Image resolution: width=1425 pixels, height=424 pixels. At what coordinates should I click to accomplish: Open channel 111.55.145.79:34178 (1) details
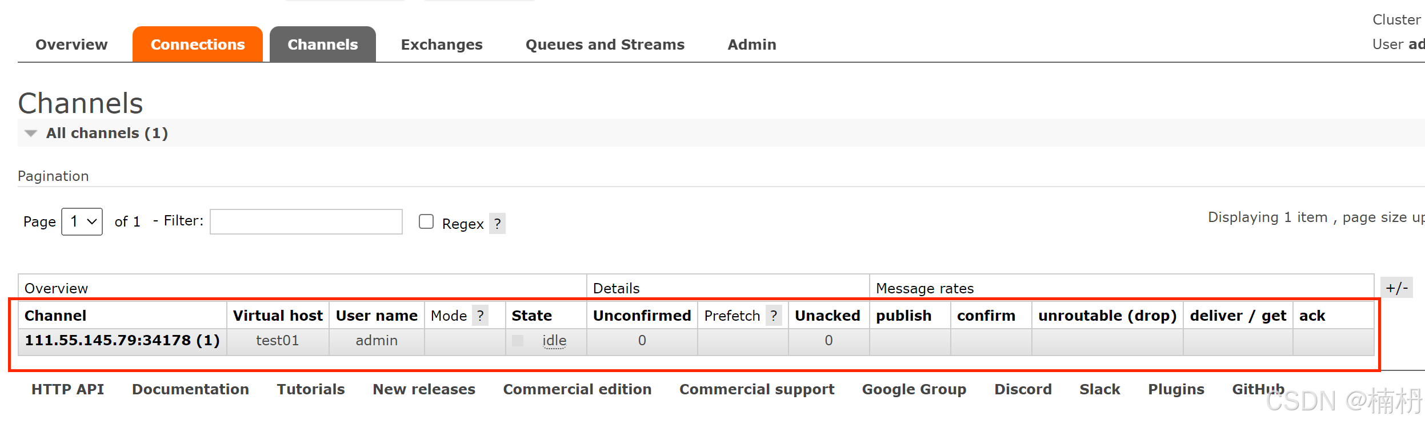point(122,341)
